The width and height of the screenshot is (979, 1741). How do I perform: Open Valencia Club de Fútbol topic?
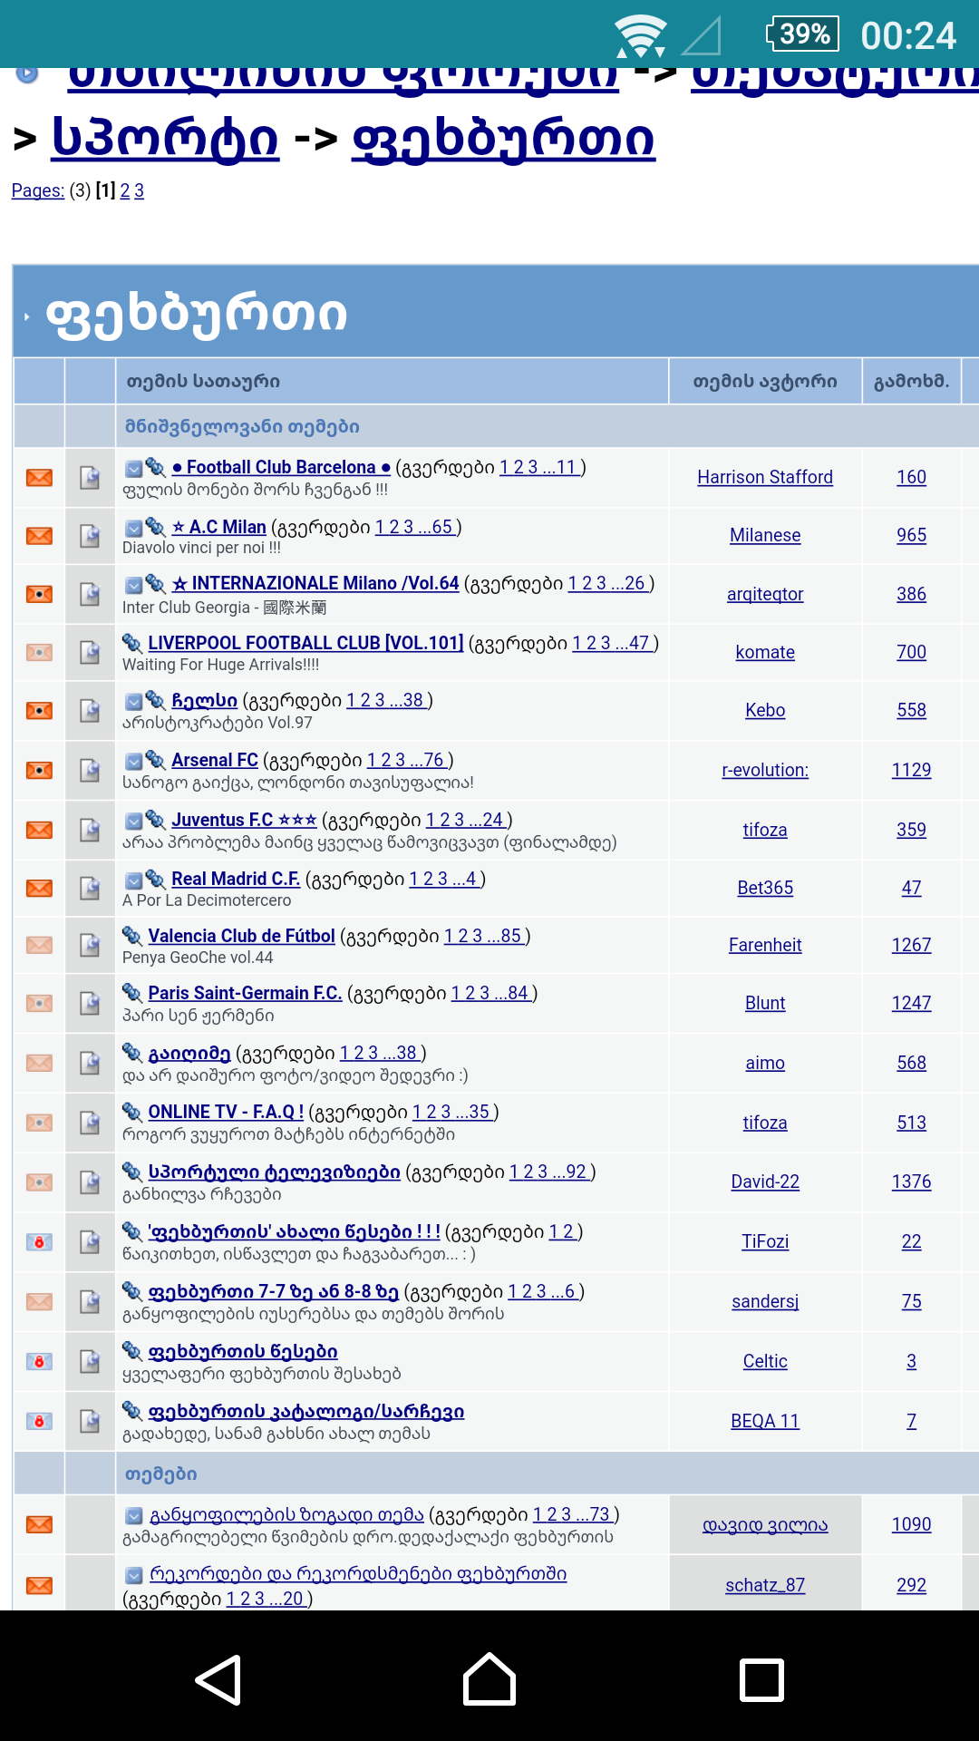pos(241,936)
